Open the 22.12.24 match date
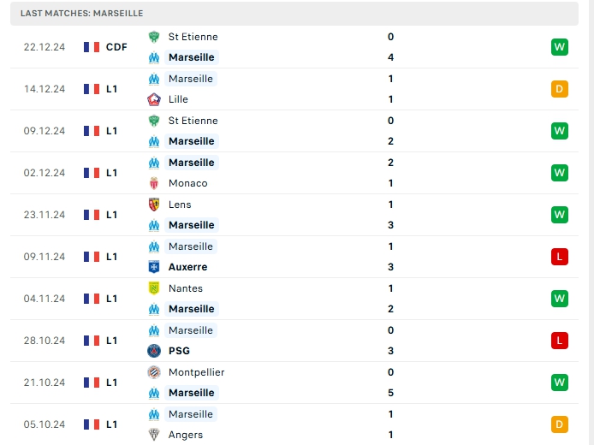Screen dimensions: 594x445 pyautogui.click(x=45, y=47)
